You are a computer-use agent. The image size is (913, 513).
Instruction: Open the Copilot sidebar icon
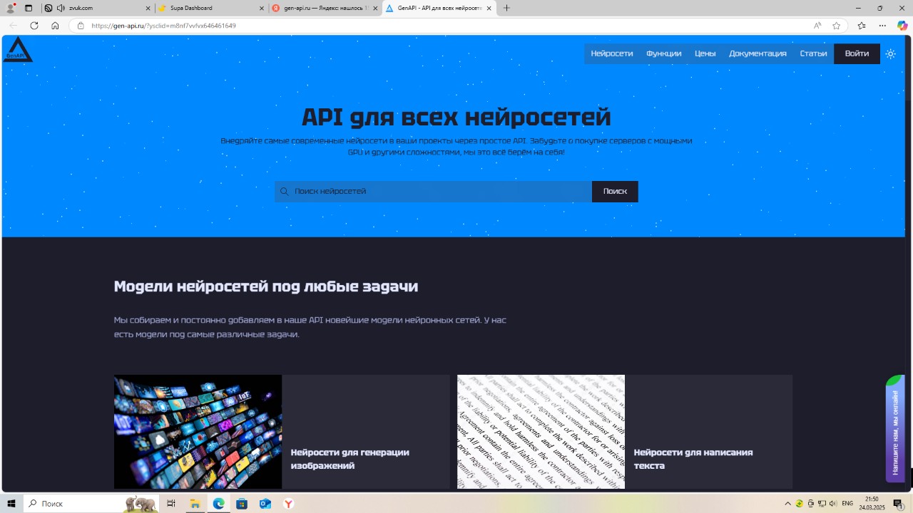click(902, 26)
